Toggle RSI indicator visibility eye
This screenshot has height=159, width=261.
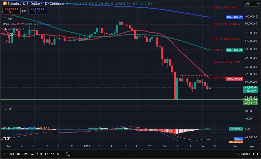(10, 109)
